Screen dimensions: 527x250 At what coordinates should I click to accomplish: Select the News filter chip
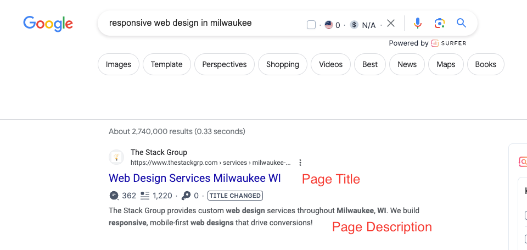click(x=407, y=64)
